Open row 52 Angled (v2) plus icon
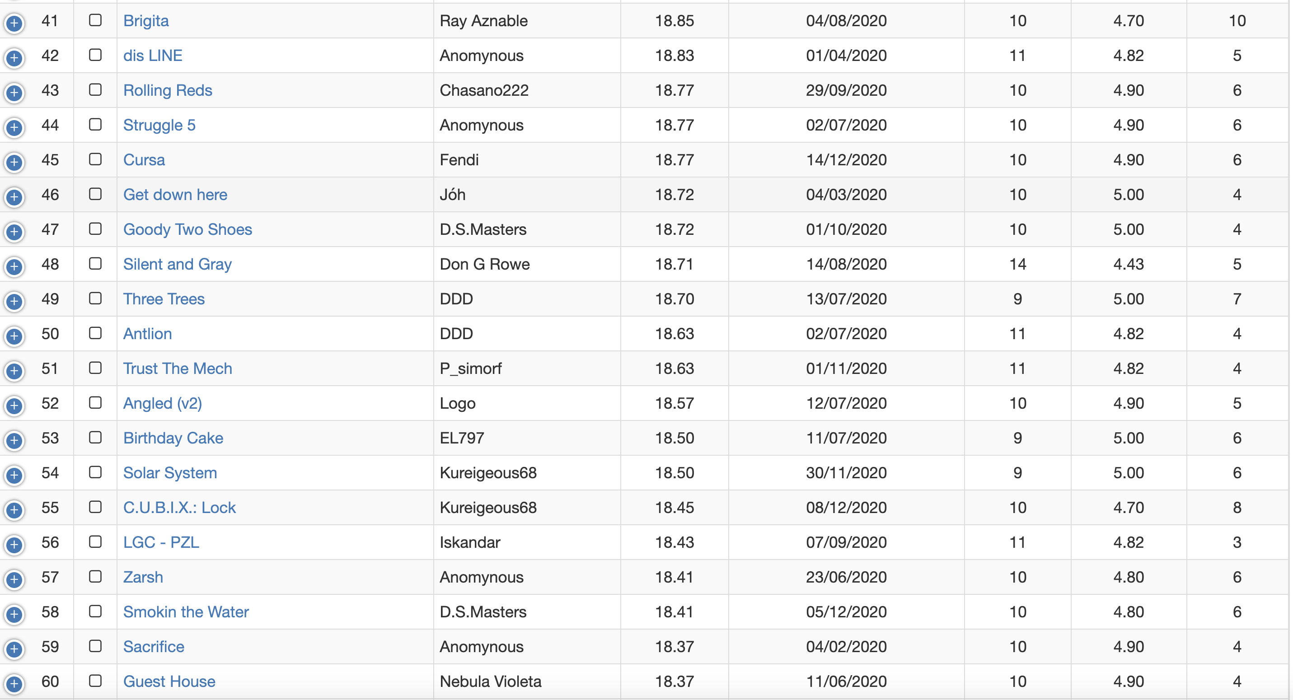 point(14,406)
